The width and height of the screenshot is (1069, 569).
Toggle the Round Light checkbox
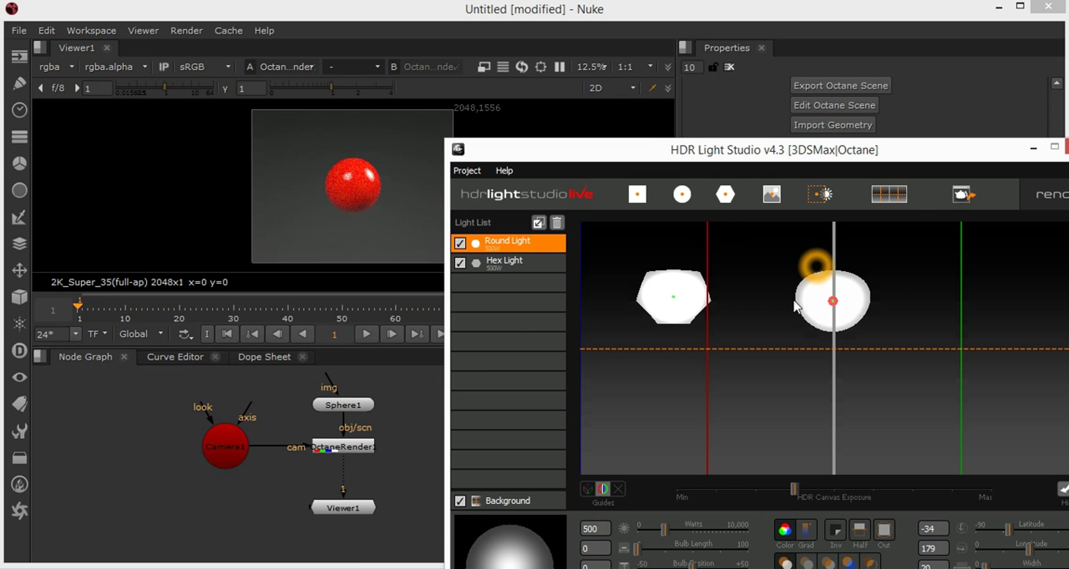coord(460,243)
